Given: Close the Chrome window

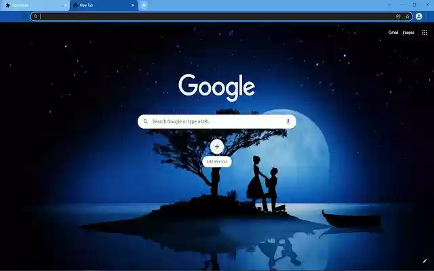Looking at the screenshot, I should [427, 5].
